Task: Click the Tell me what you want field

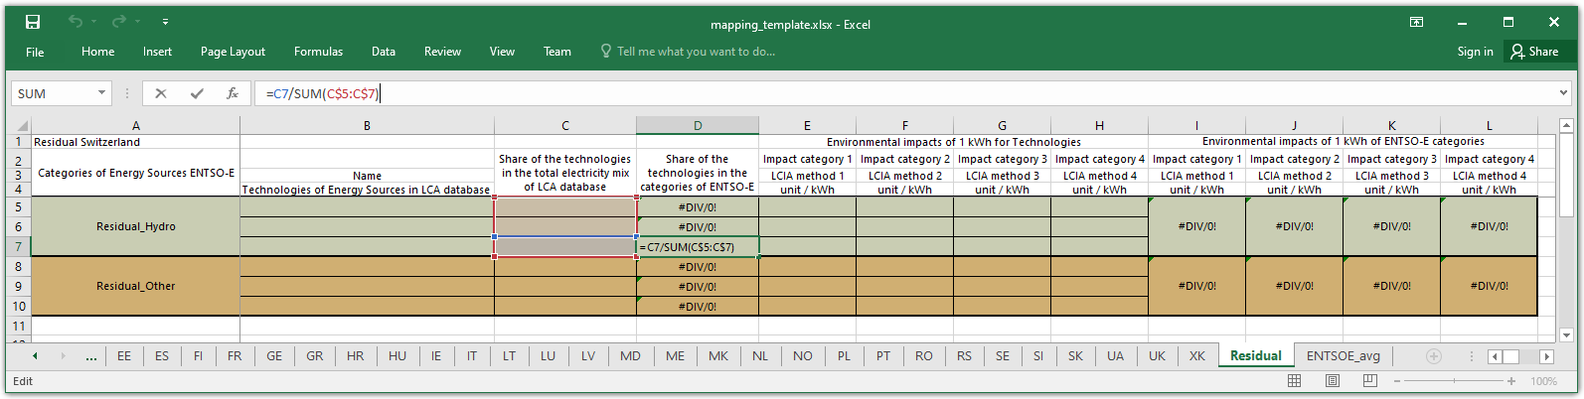Action: (688, 52)
